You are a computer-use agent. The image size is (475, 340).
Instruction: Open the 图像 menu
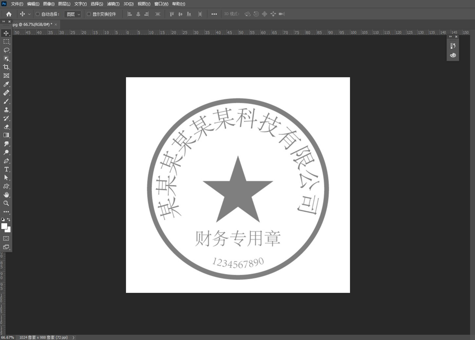point(48,4)
